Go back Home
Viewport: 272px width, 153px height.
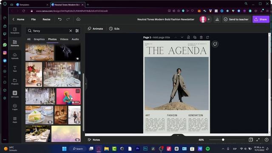[x=18, y=19]
